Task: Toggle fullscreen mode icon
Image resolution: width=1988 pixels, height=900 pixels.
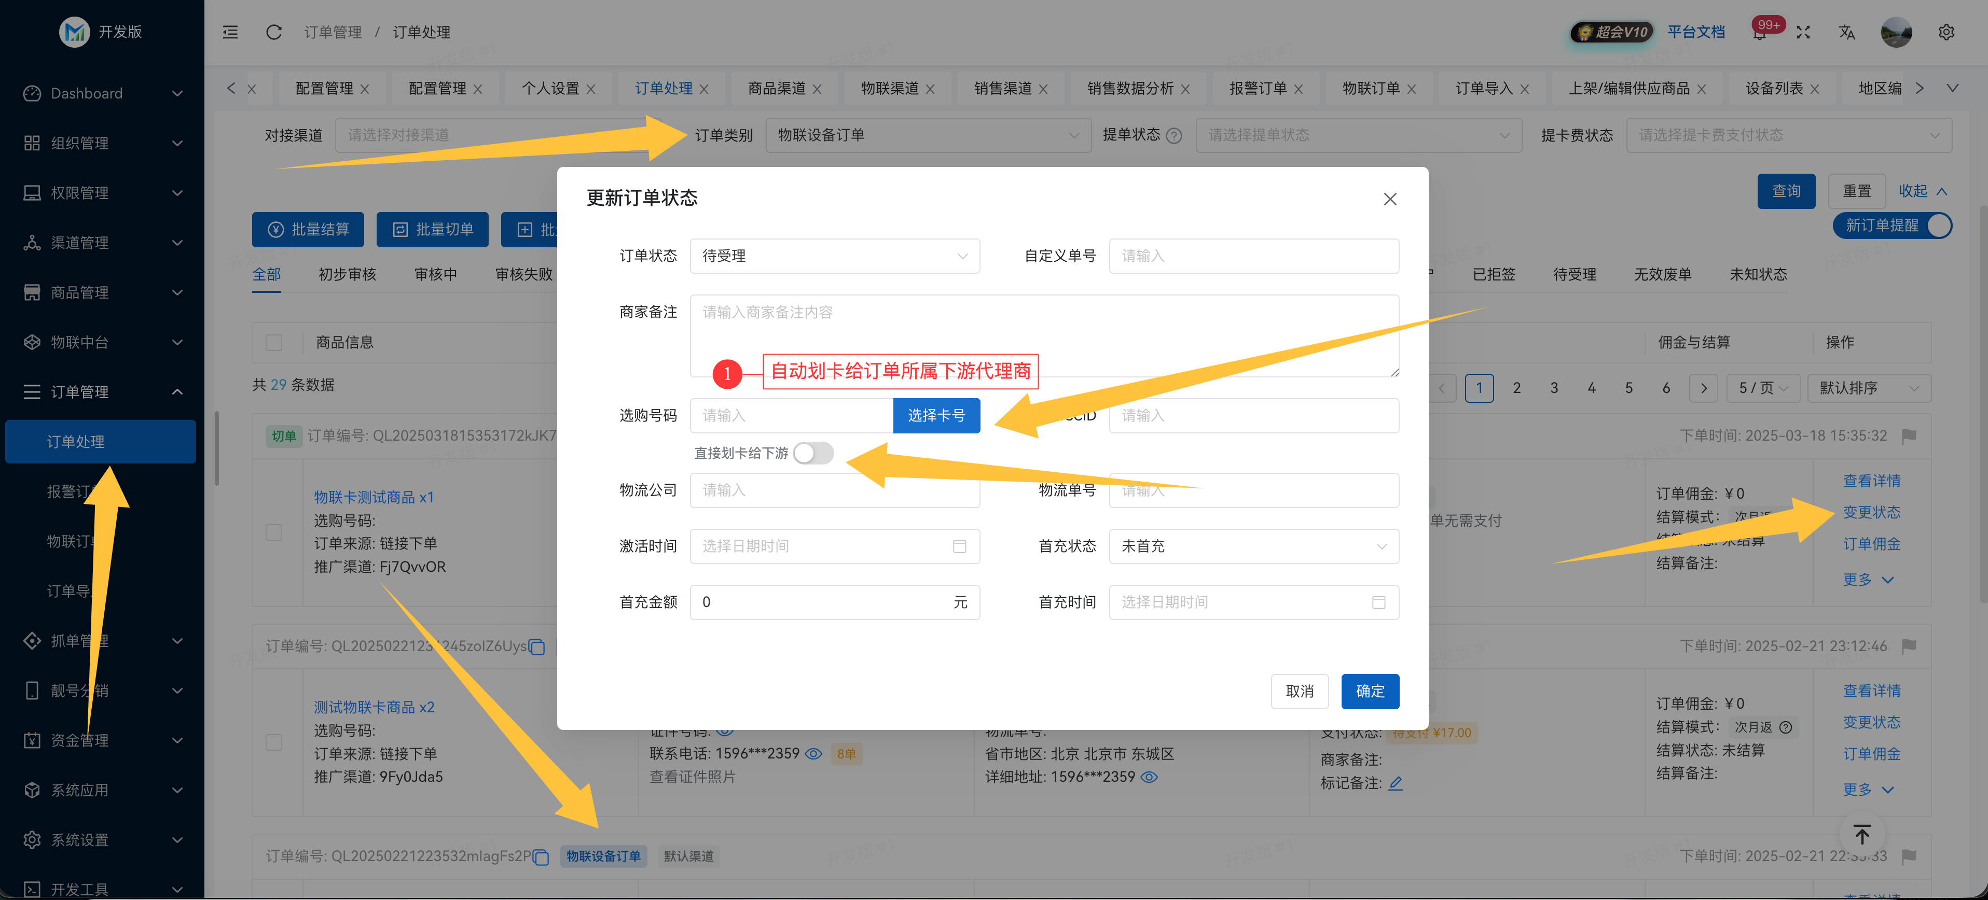Action: (1803, 32)
